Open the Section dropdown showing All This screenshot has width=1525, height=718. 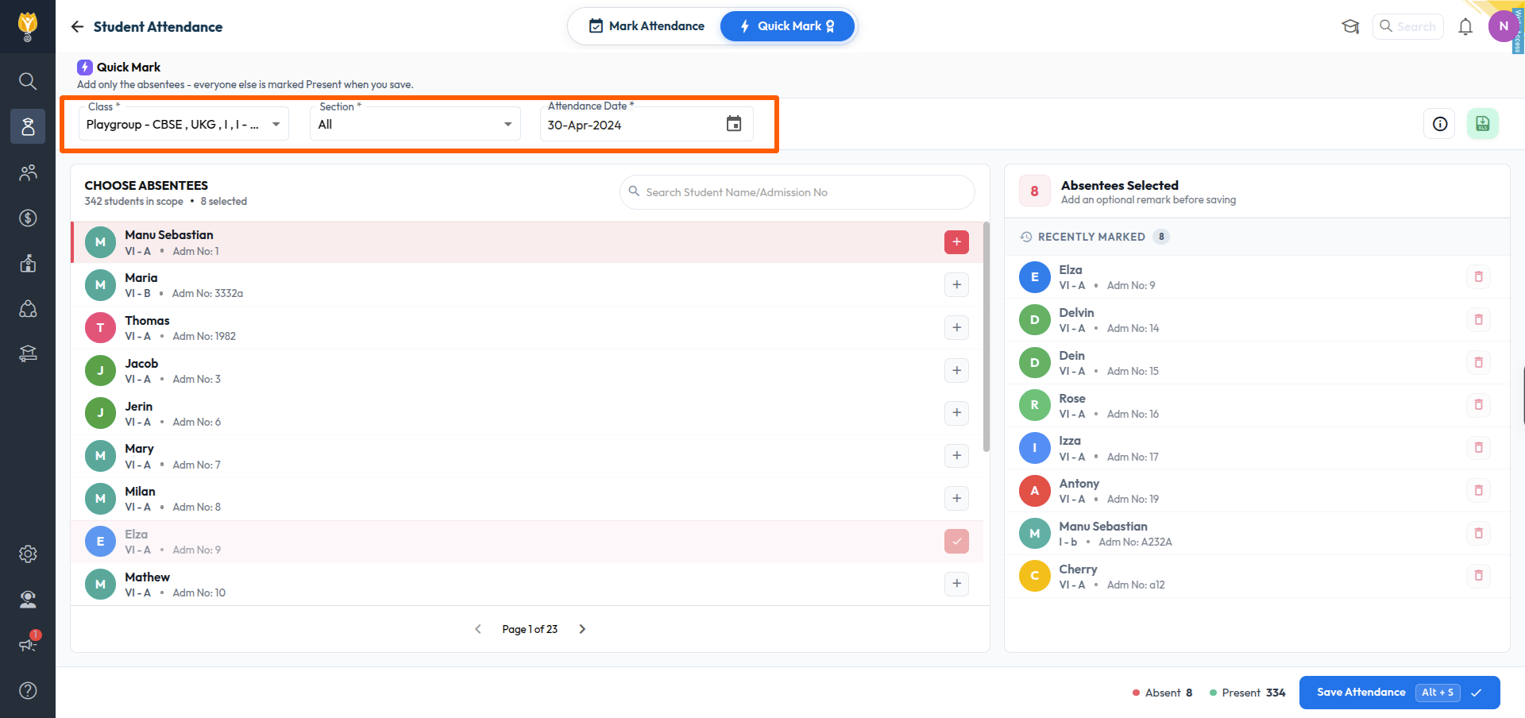click(415, 124)
